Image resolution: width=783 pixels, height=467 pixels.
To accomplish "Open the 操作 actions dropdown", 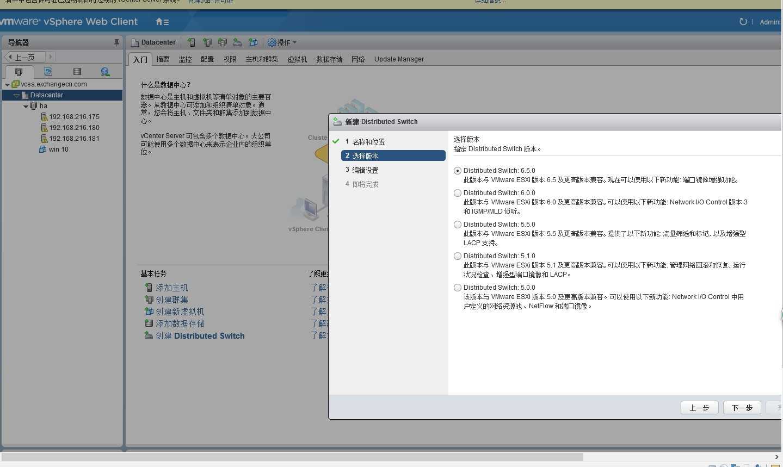I will [x=282, y=42].
